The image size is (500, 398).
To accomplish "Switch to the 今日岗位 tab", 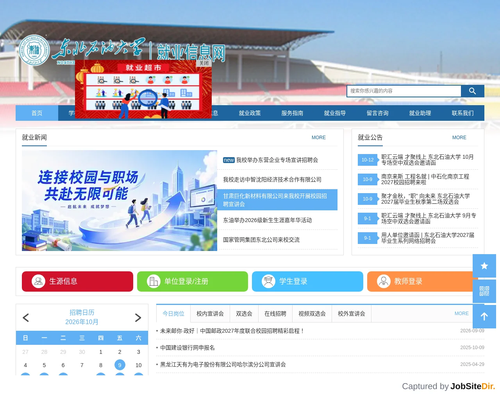I will [173, 314].
